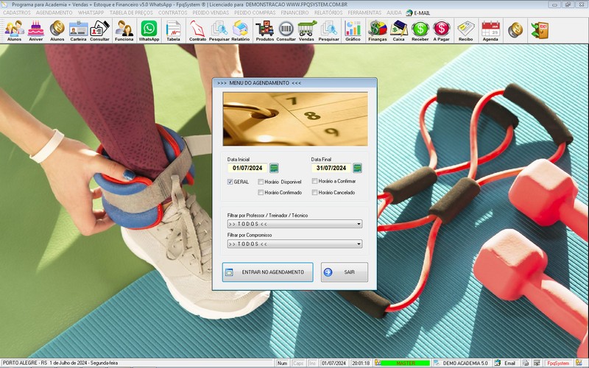Open the AGENDAMENTO menu
This screenshot has height=368, width=589.
tap(54, 13)
